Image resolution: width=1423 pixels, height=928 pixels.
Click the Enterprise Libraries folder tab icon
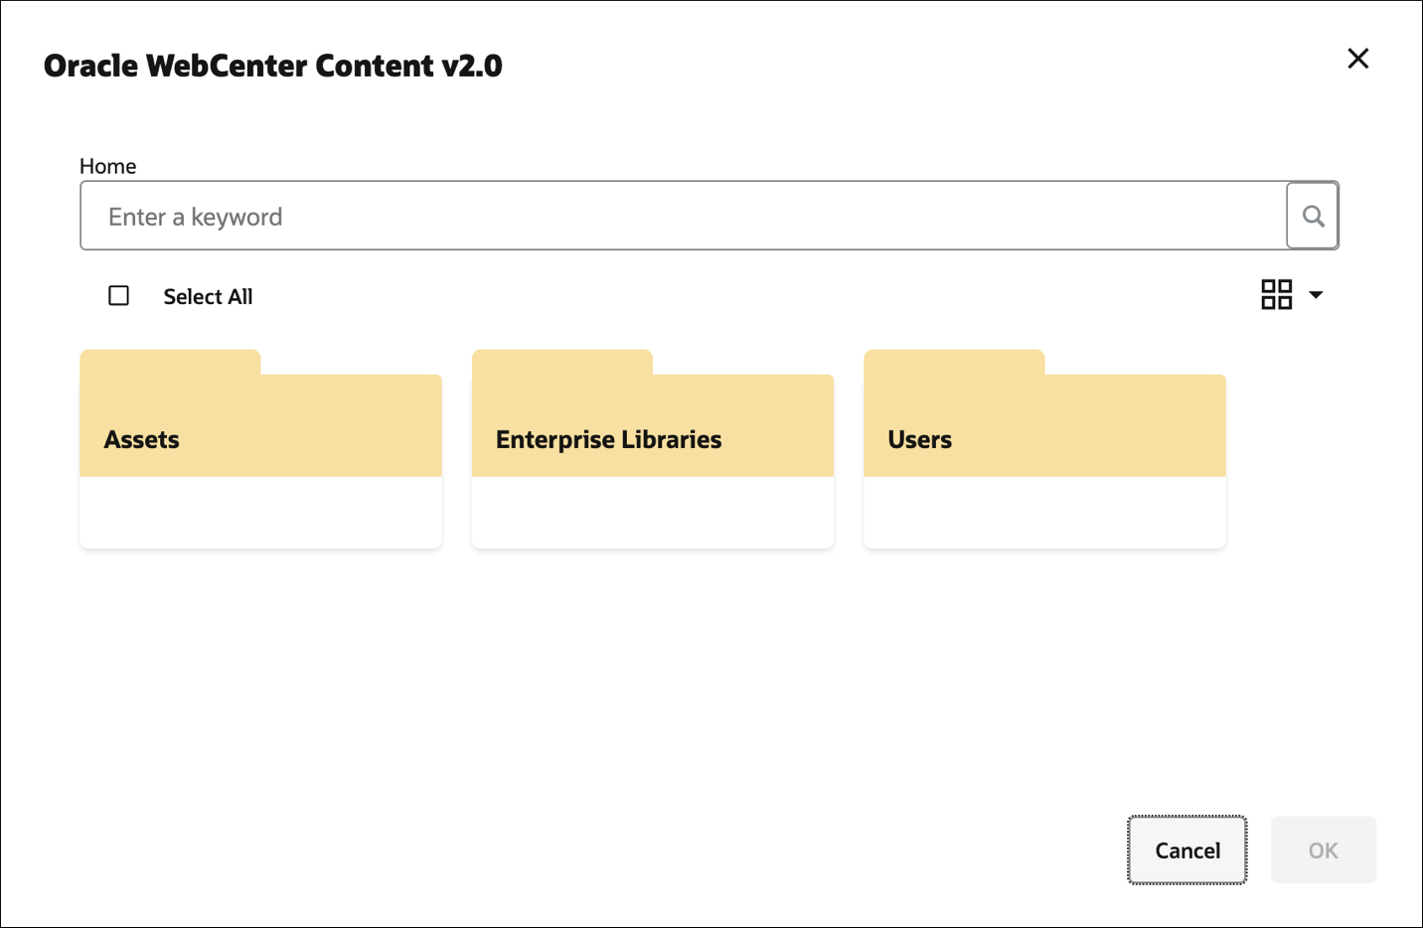coord(561,363)
